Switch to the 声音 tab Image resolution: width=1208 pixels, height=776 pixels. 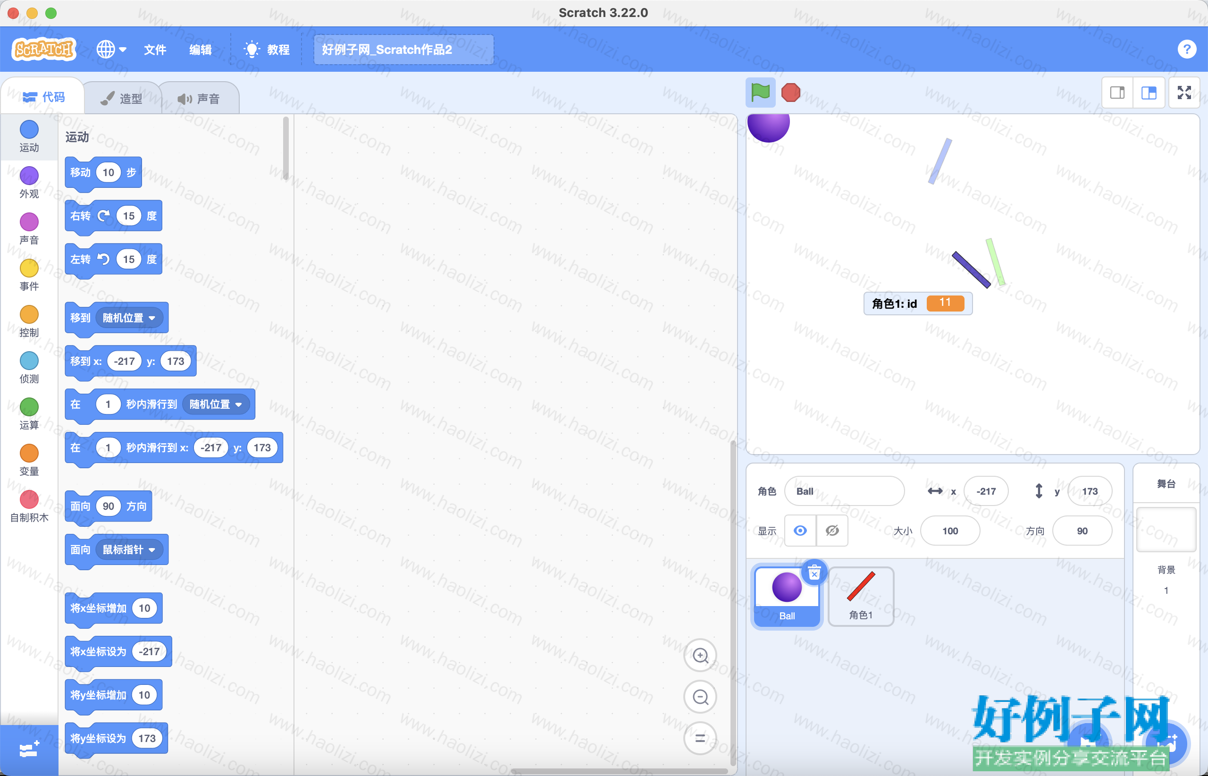pyautogui.click(x=199, y=98)
